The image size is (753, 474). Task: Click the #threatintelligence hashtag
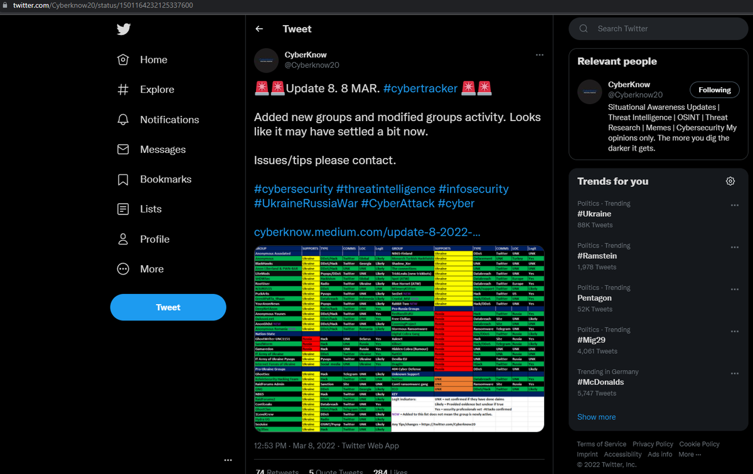(386, 189)
